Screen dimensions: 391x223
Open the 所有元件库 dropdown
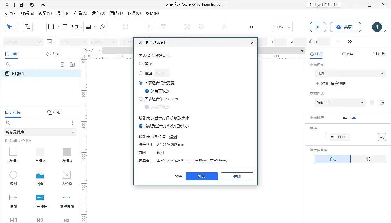click(40, 132)
